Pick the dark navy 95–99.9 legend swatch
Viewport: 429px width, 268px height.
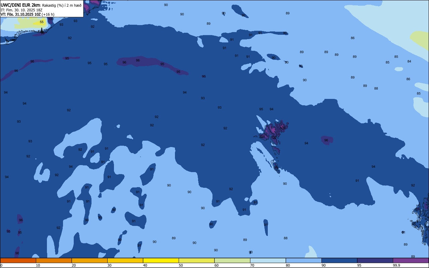[x=375, y=260]
